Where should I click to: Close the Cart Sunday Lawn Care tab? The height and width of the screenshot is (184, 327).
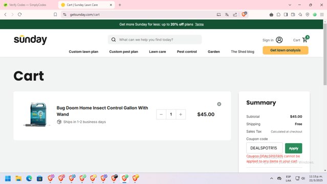coord(111,5)
